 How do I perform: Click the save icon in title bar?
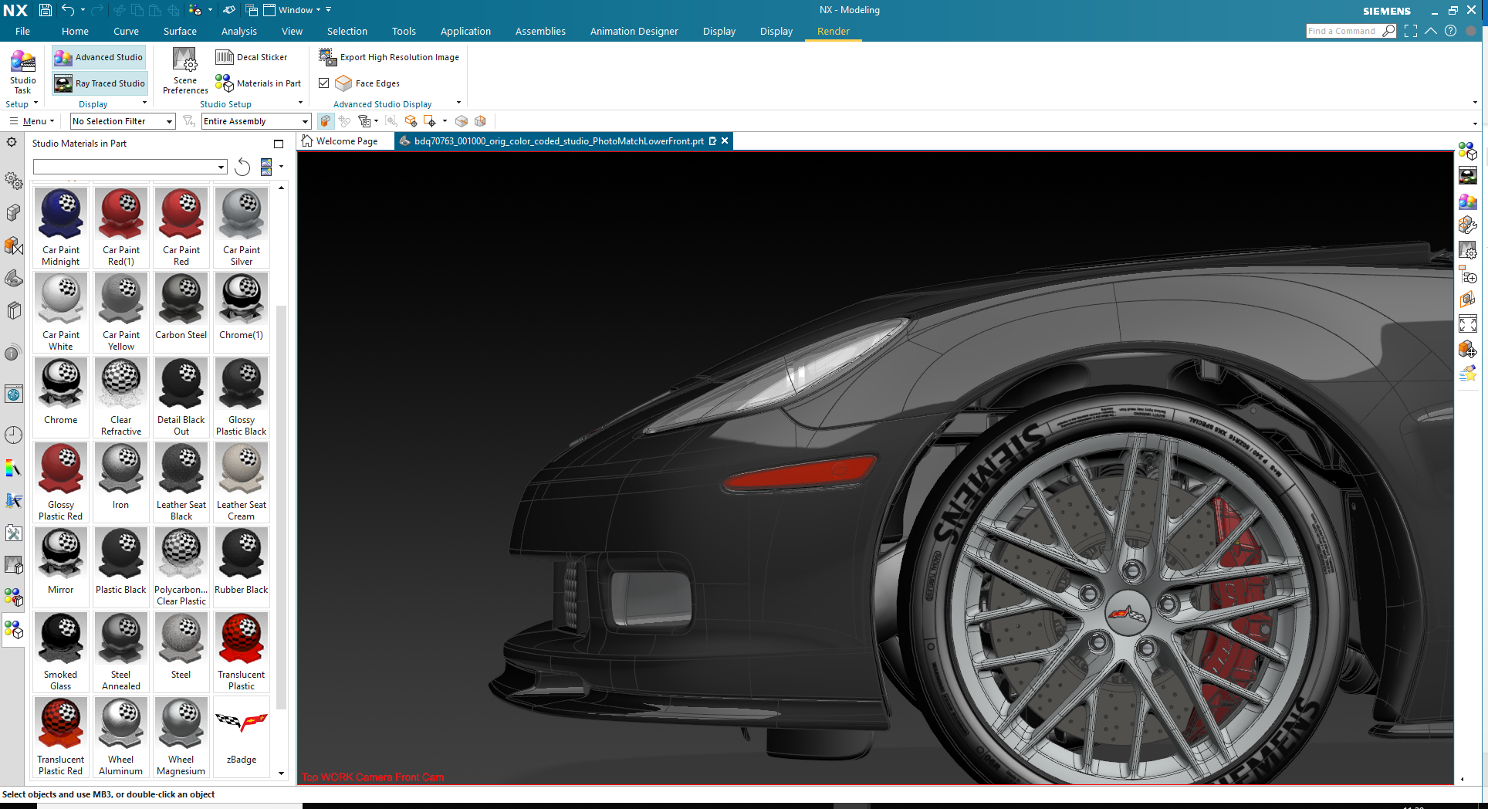tap(46, 10)
